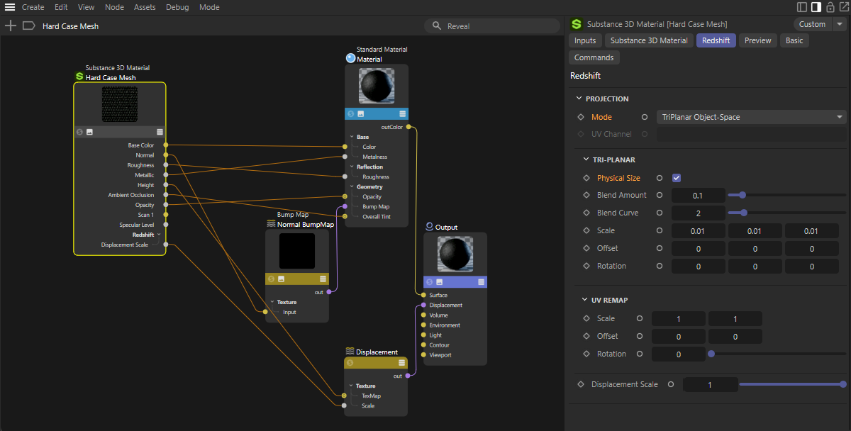Open the Assets menu
851x431 pixels.
(145, 7)
